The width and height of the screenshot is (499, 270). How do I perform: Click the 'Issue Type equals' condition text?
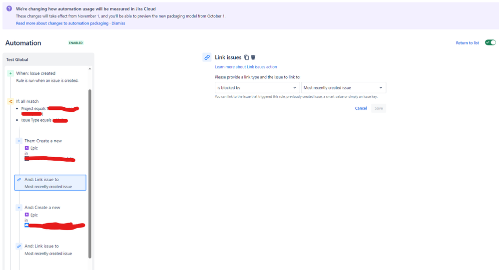[36, 120]
